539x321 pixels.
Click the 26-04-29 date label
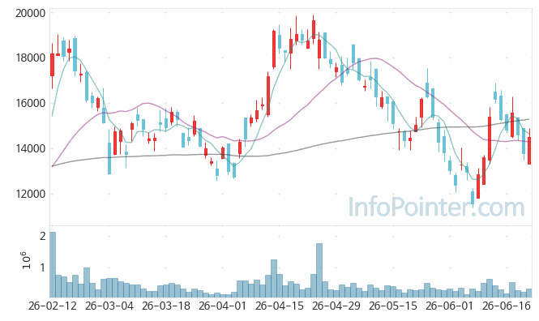(336, 306)
